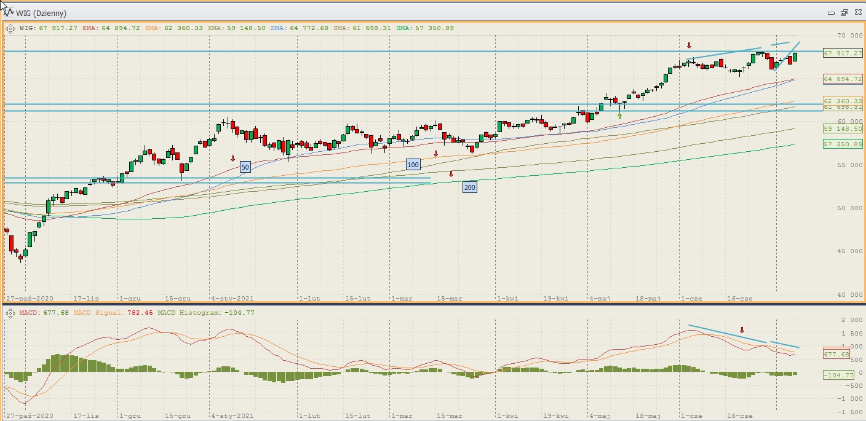Screen dimensions: 866x421
Task: Select the 64 894.72 EMA axis label
Action: [843, 79]
